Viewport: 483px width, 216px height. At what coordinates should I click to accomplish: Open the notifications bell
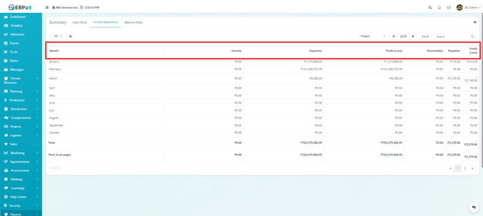coord(439,8)
